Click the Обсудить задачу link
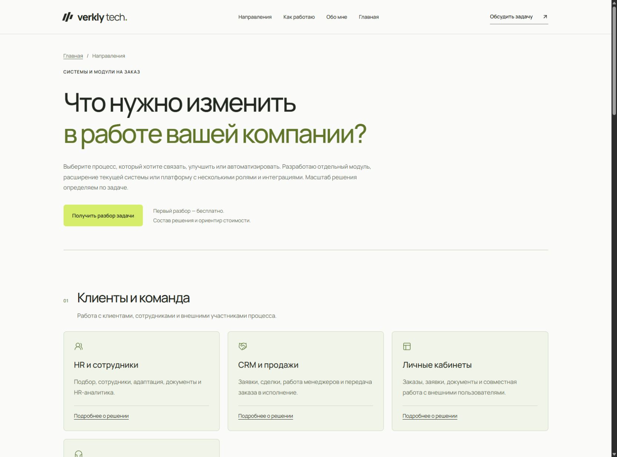Image resolution: width=617 pixels, height=457 pixels. coord(519,17)
